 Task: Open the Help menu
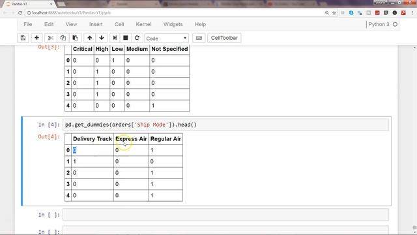pyautogui.click(x=200, y=24)
